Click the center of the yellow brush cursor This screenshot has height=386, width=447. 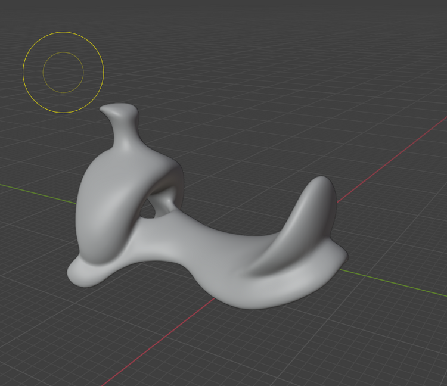point(63,72)
